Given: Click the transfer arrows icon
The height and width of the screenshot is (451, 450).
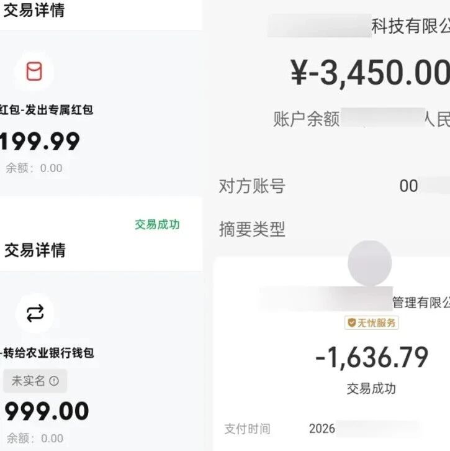Looking at the screenshot, I should click(x=35, y=313).
